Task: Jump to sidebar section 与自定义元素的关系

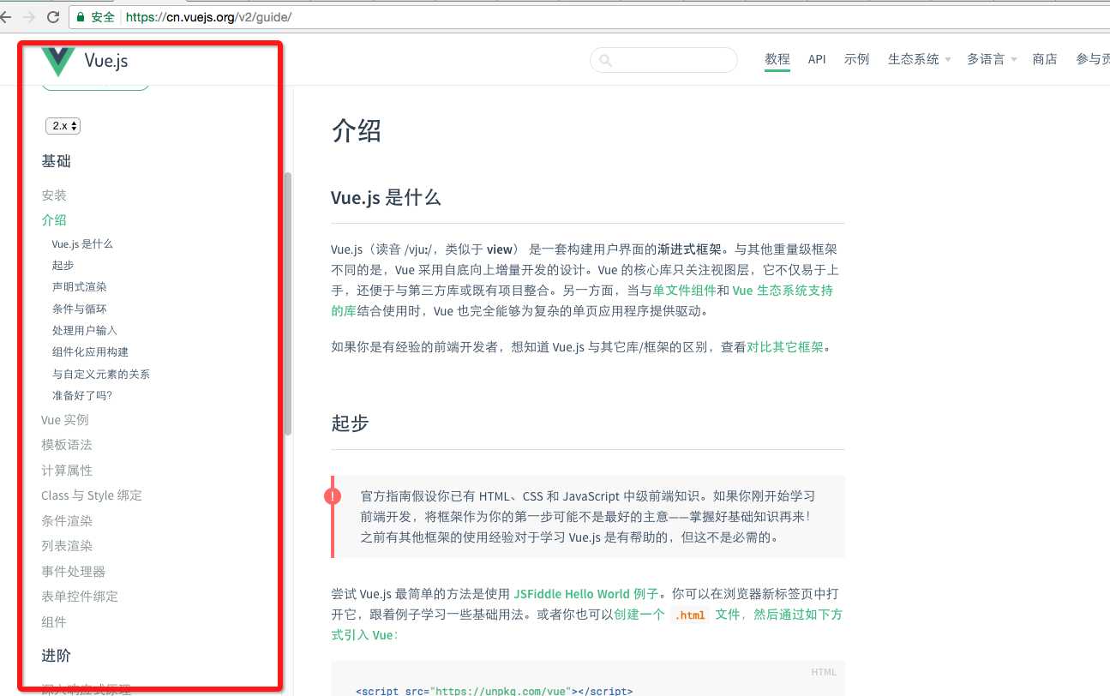Action: tap(101, 375)
